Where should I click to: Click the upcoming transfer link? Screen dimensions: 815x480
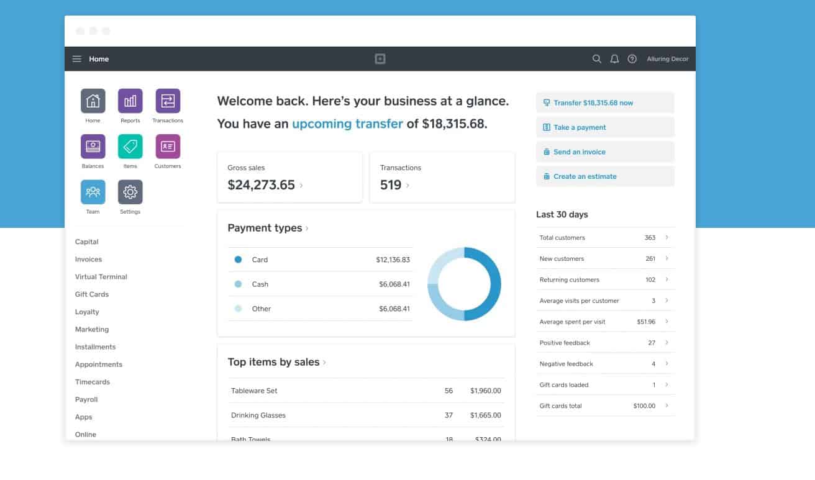pyautogui.click(x=347, y=124)
